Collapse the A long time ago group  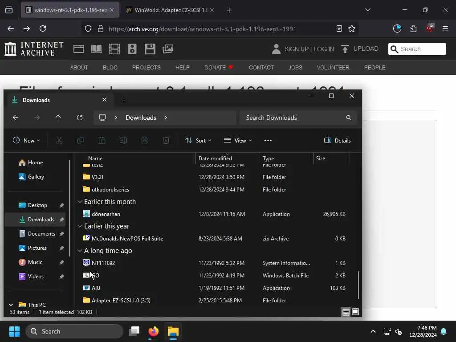[80, 250]
